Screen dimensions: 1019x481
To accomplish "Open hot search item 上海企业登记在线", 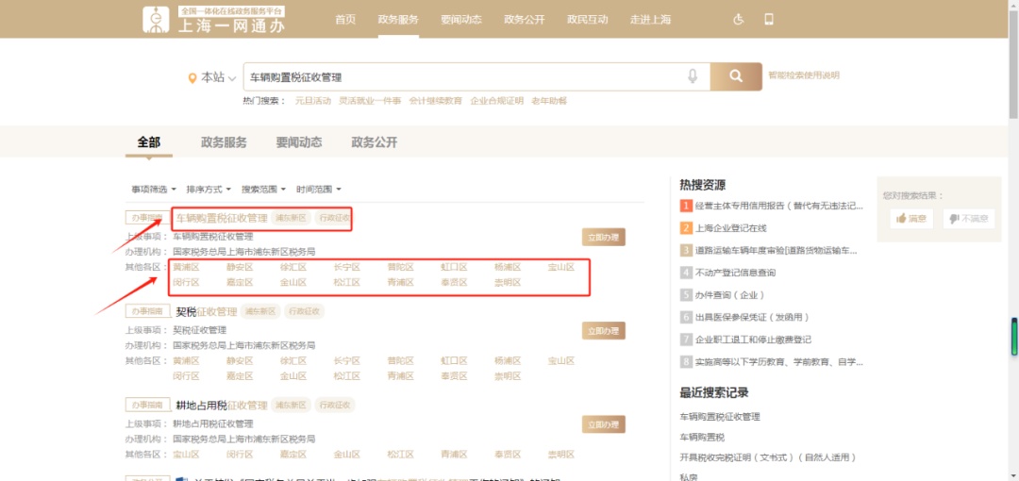I will tap(730, 227).
